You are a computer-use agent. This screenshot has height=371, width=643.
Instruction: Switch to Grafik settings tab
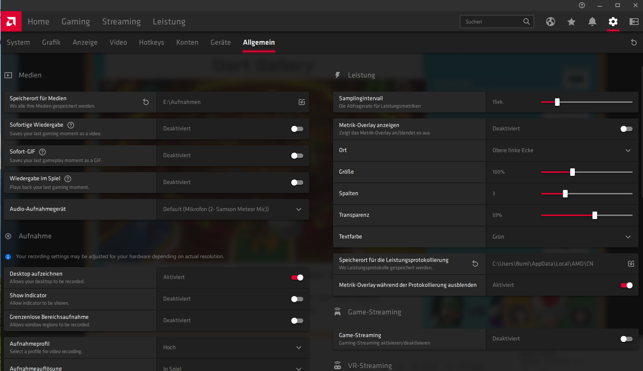(x=51, y=42)
